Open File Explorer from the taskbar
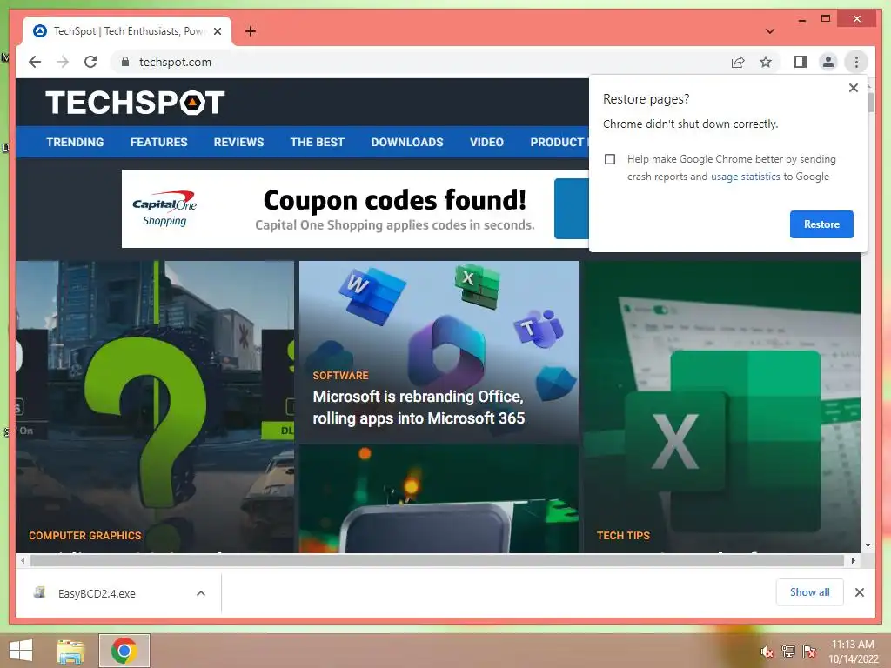Screen dimensions: 891x668 click(70, 651)
